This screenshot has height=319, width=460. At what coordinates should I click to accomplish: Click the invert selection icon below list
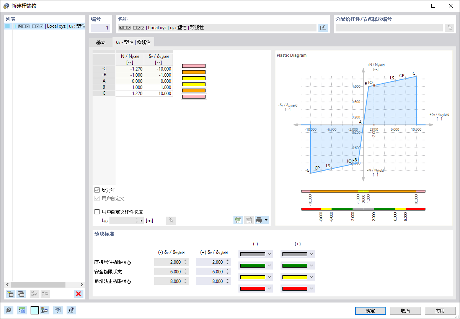pos(45,294)
